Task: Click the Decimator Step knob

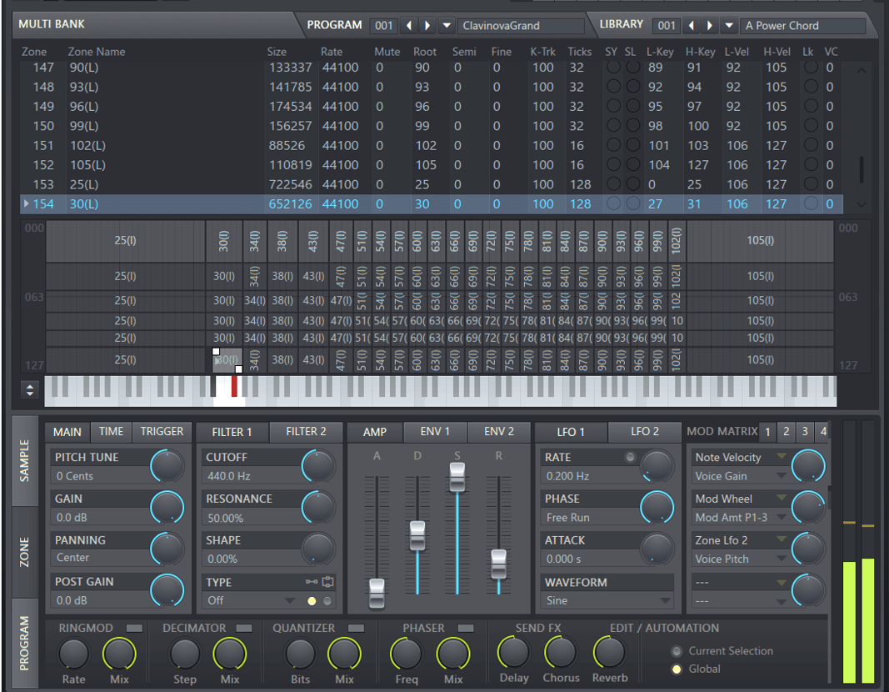Action: 185,654
